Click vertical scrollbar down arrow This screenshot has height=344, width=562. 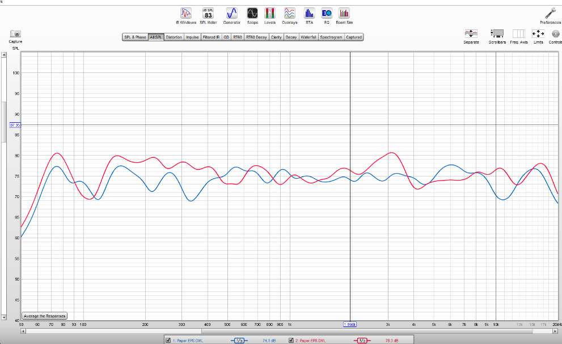pyautogui.click(x=3, y=317)
